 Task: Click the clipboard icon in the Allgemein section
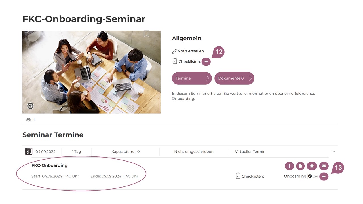click(175, 61)
